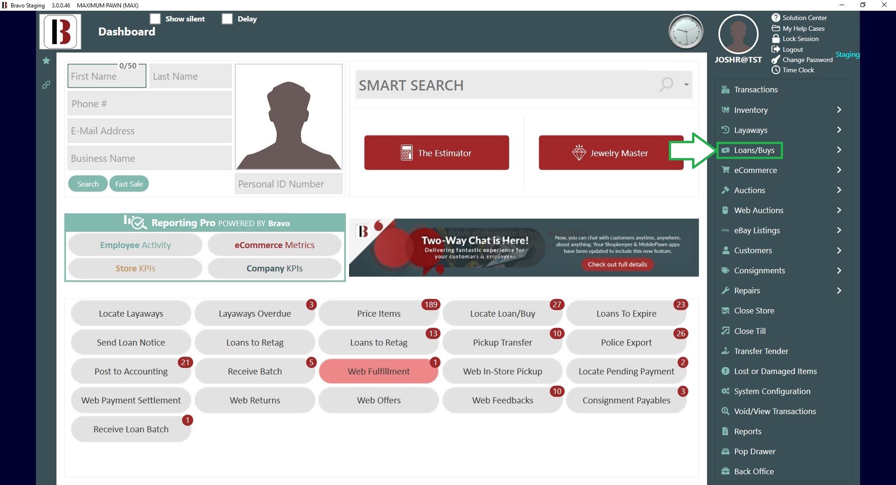Expand the Auctions submenu chevron
Screen dimensions: 896x485
pos(839,190)
